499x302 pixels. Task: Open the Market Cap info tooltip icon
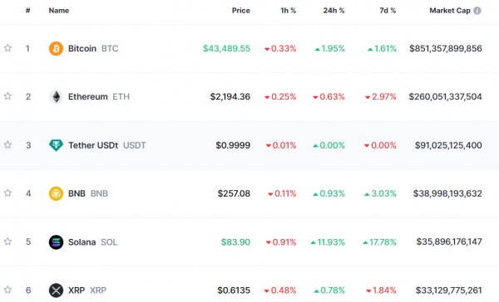point(477,11)
